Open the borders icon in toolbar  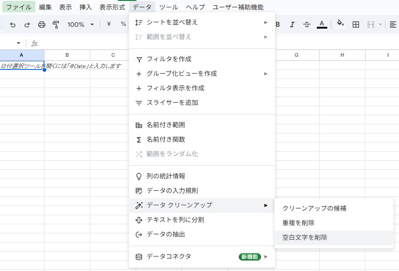(x=356, y=25)
